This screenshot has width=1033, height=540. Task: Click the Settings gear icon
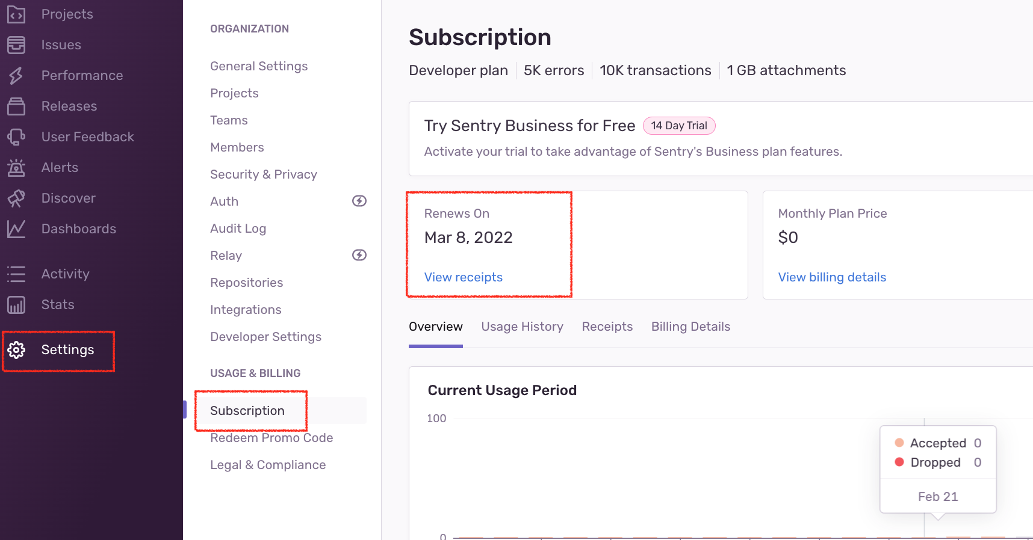click(x=16, y=350)
